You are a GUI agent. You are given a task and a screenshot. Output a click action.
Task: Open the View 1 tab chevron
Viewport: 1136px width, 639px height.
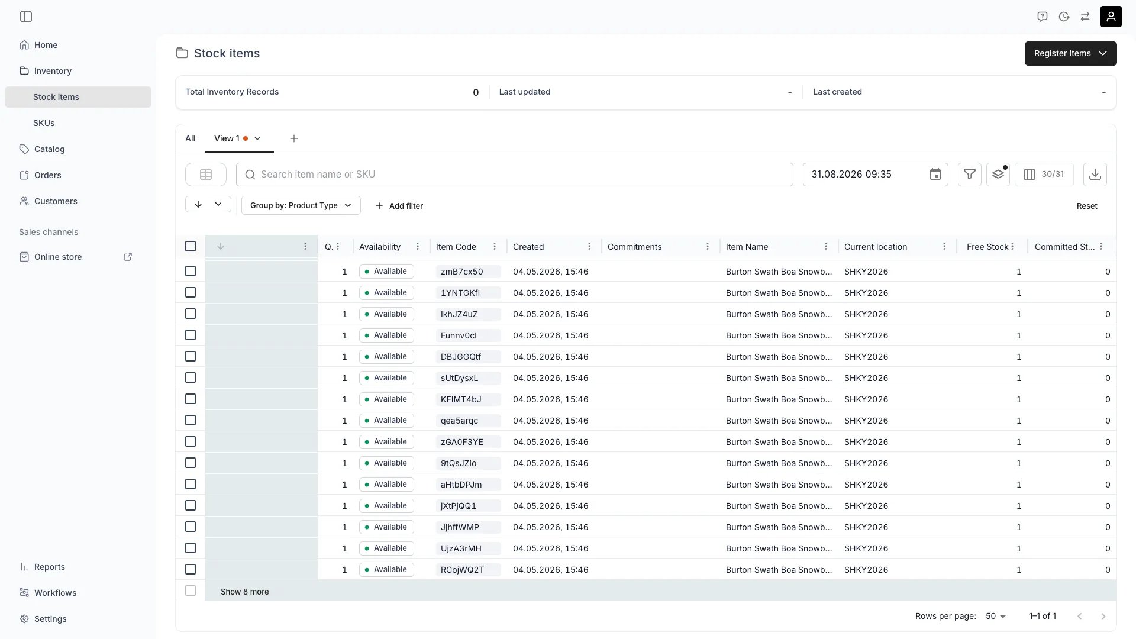pyautogui.click(x=257, y=138)
